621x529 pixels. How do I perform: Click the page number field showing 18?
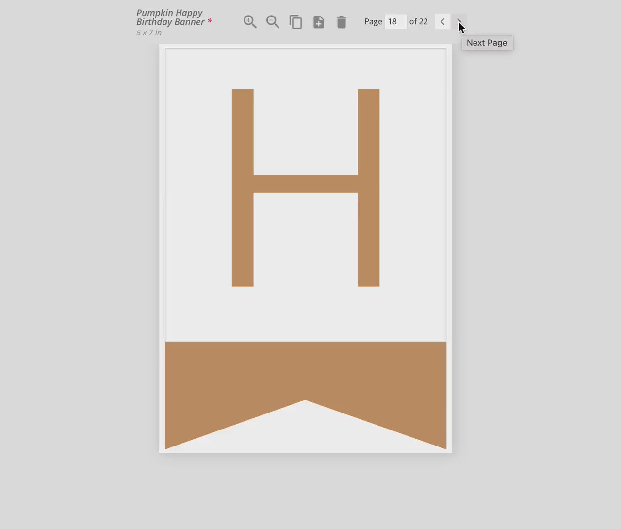point(395,22)
